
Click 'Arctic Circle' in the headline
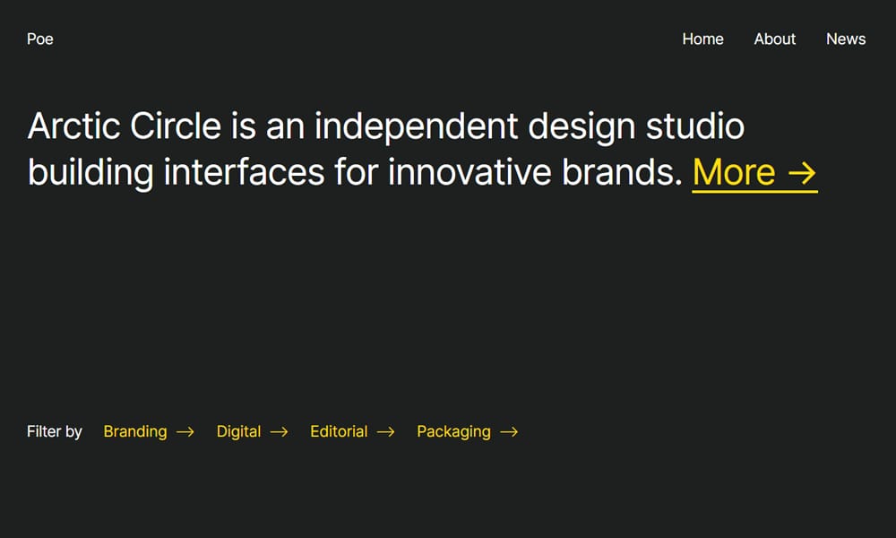[125, 126]
